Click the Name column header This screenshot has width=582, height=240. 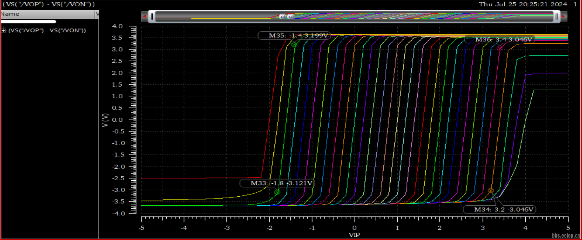tap(48, 14)
